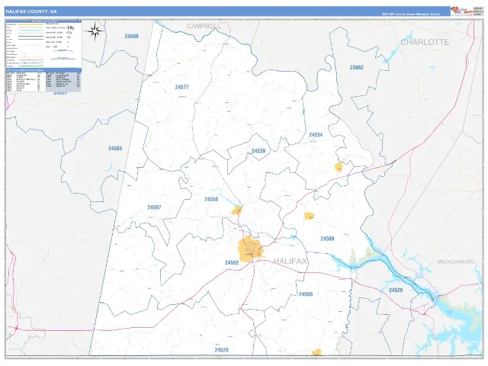Select ZIP code label 24597
Viewport: 488px width, 366px height.
tap(154, 207)
